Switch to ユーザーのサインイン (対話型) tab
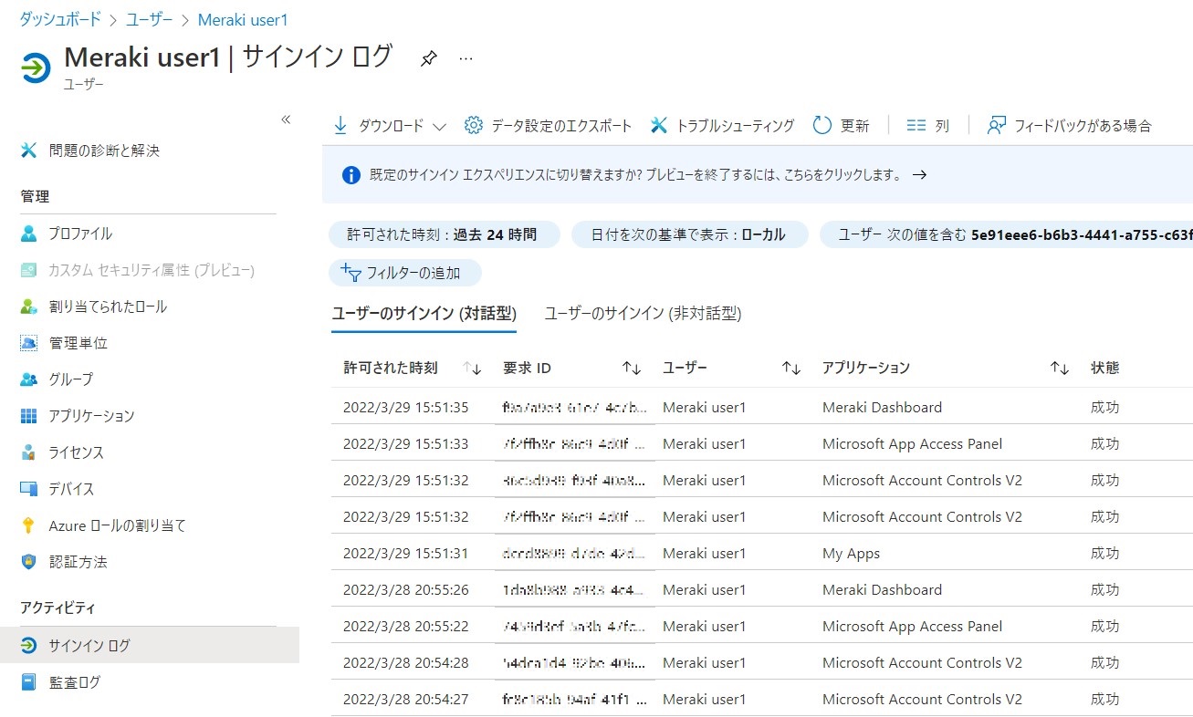The height and width of the screenshot is (717, 1193). click(x=424, y=314)
